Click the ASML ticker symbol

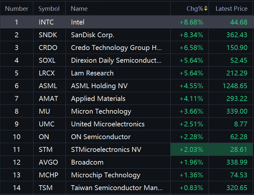coord(48,86)
